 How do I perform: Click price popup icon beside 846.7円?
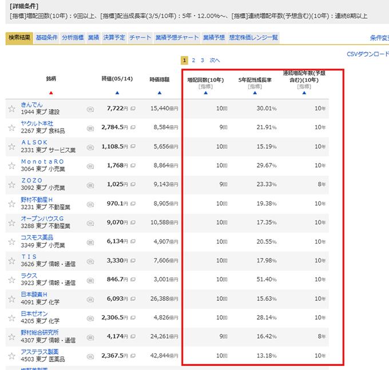(133, 280)
